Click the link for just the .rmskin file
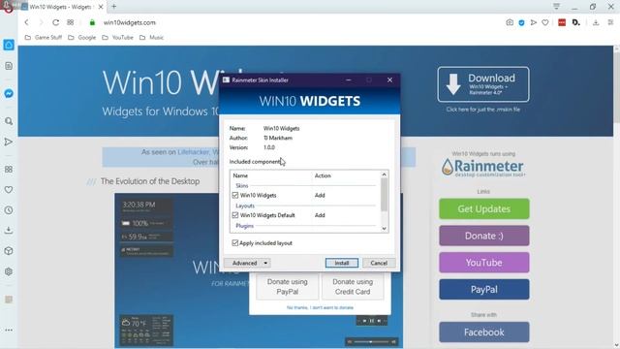Screen dimensions: 620x349 tap(483, 110)
